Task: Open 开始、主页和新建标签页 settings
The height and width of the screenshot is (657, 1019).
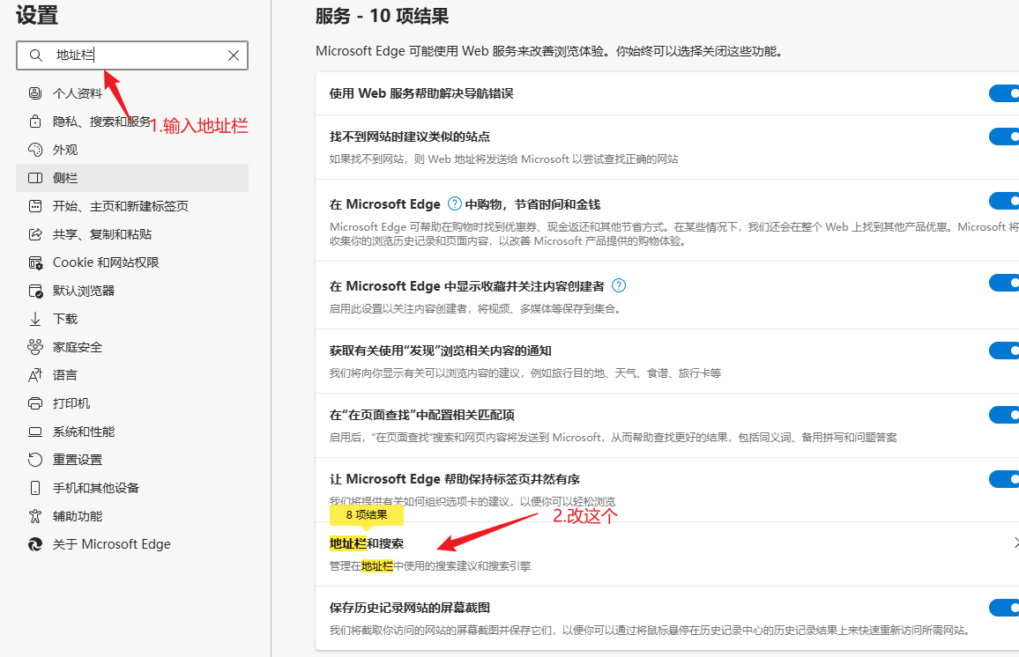Action: tap(120, 206)
